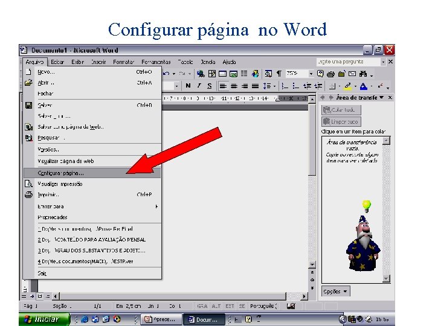Open the Formatar menu
Viewport: 435px width, 326px height.
pyautogui.click(x=123, y=62)
